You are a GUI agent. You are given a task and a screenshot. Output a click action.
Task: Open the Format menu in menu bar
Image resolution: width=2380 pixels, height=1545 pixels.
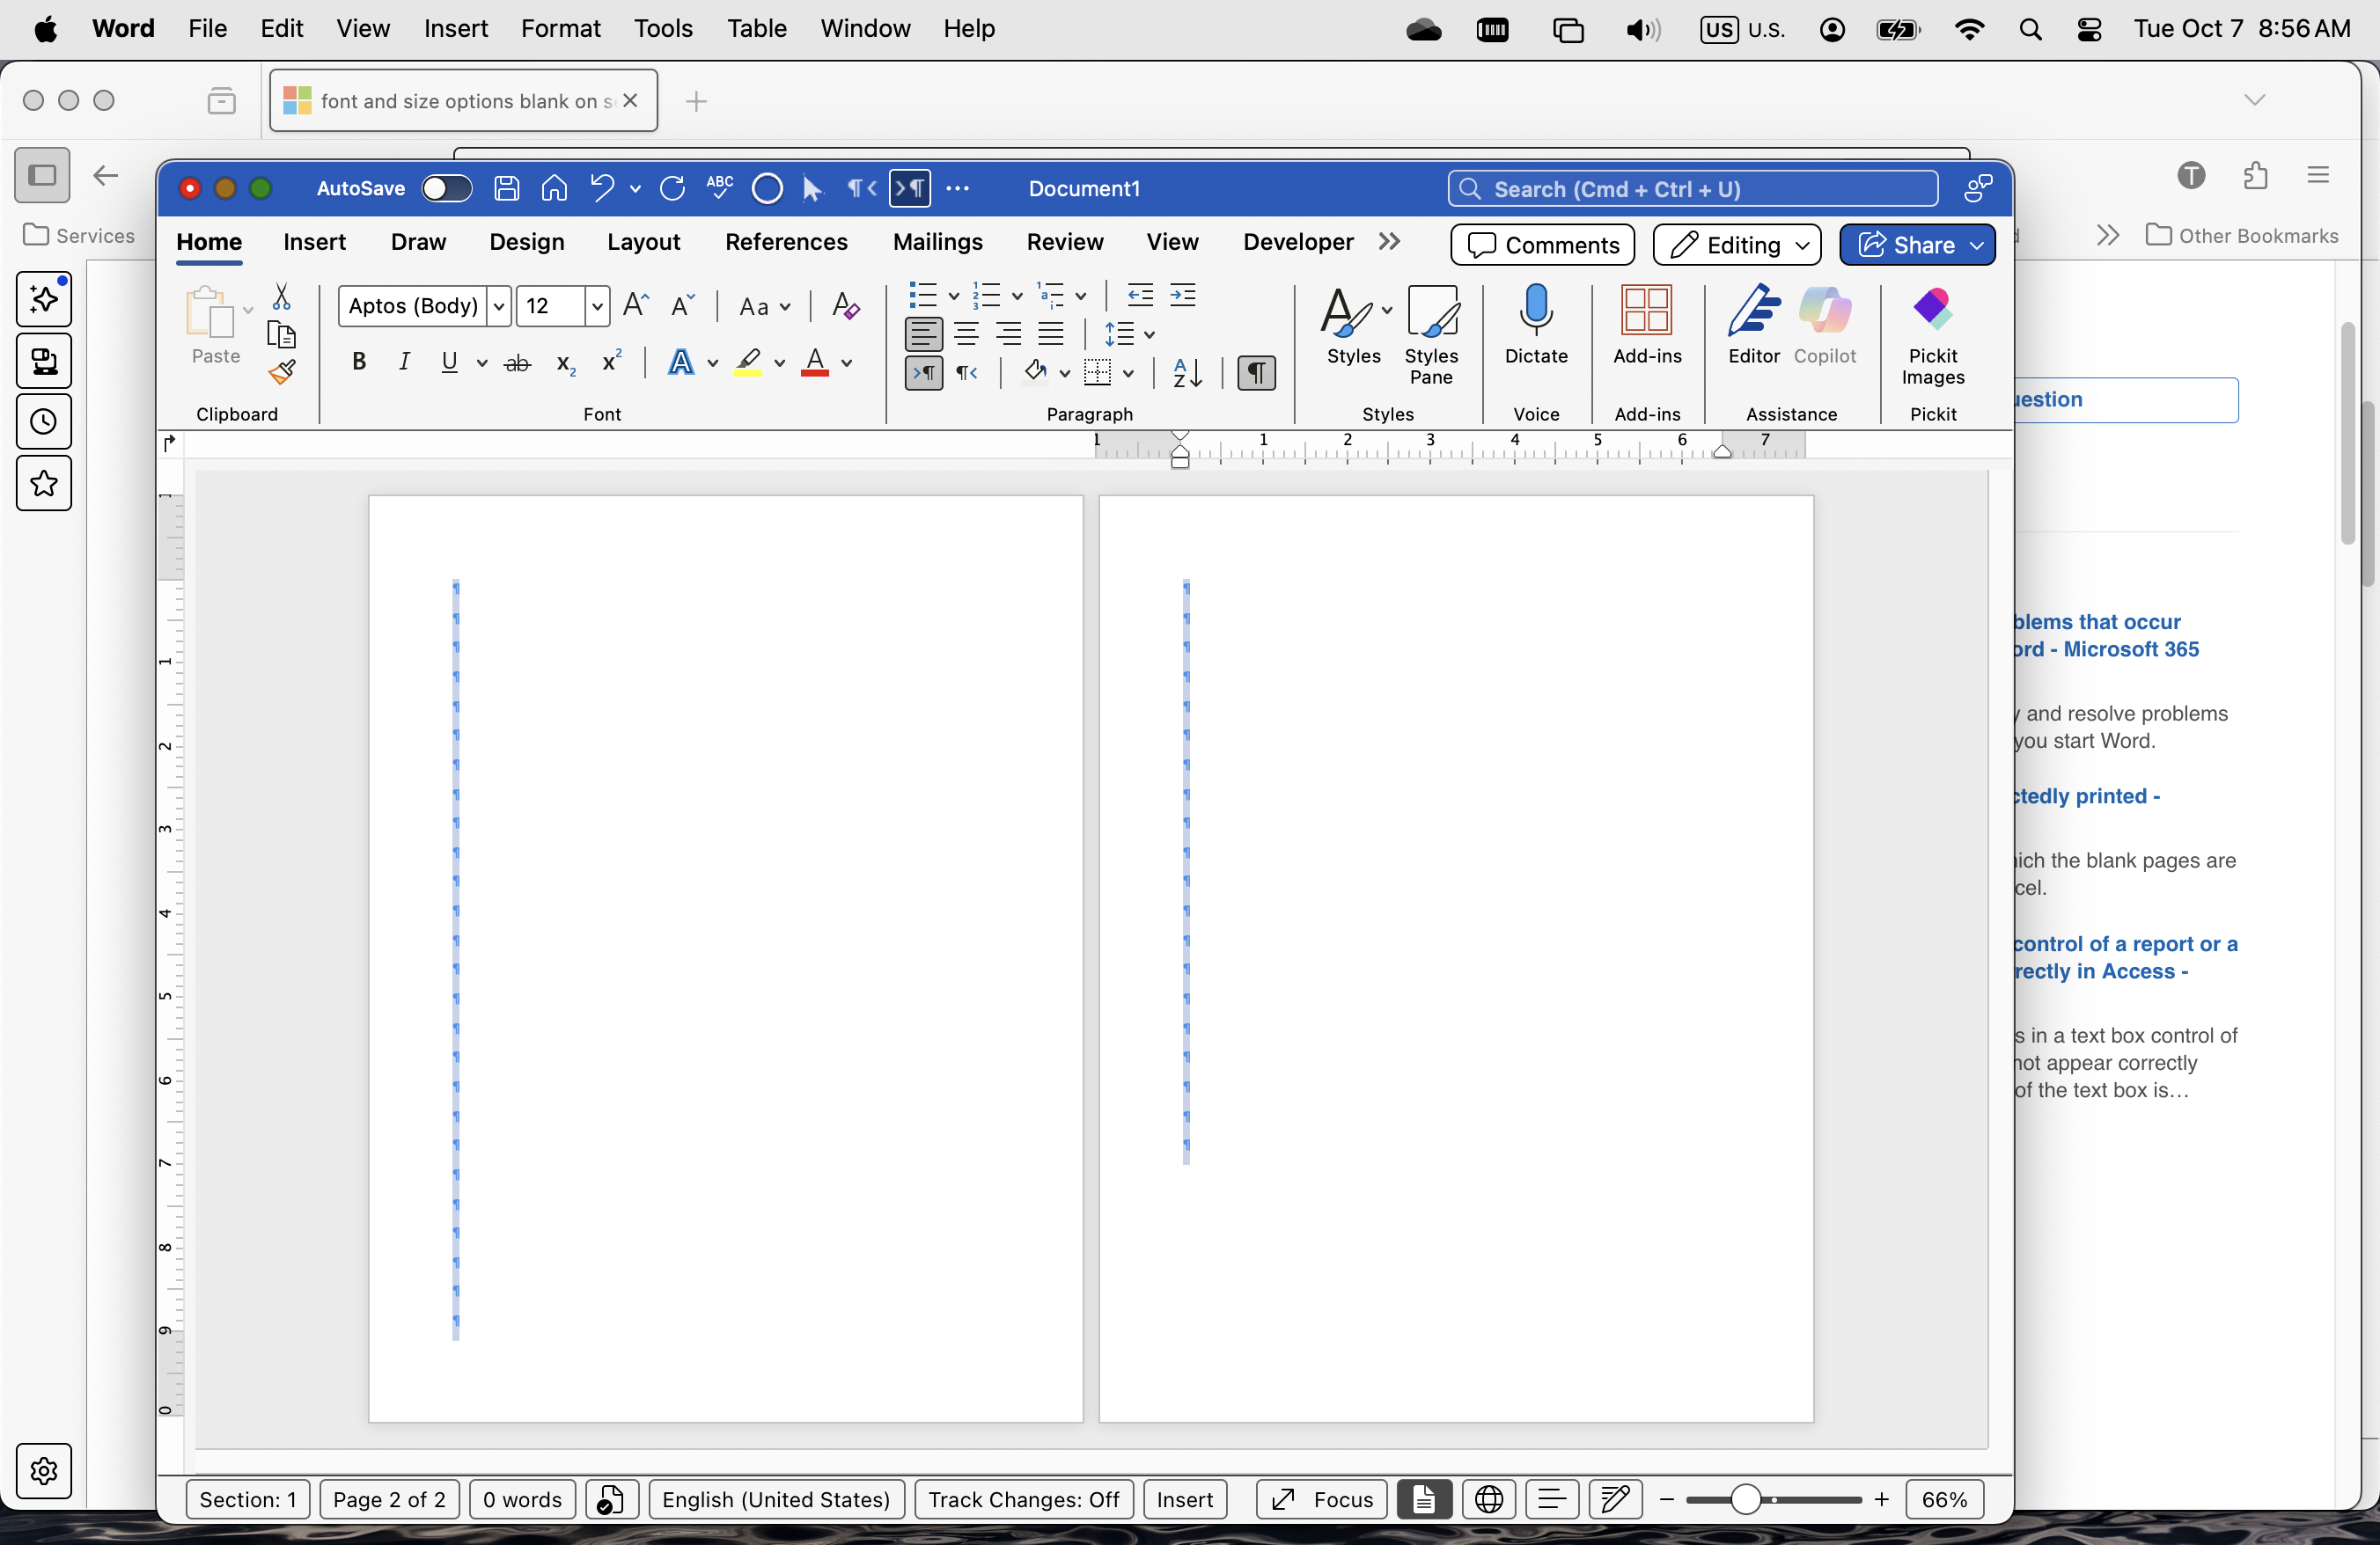560,28
